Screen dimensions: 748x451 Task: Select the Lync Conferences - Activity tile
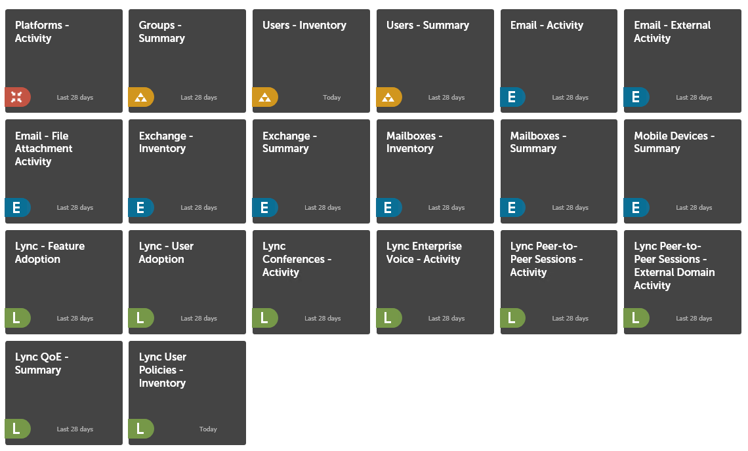311,283
